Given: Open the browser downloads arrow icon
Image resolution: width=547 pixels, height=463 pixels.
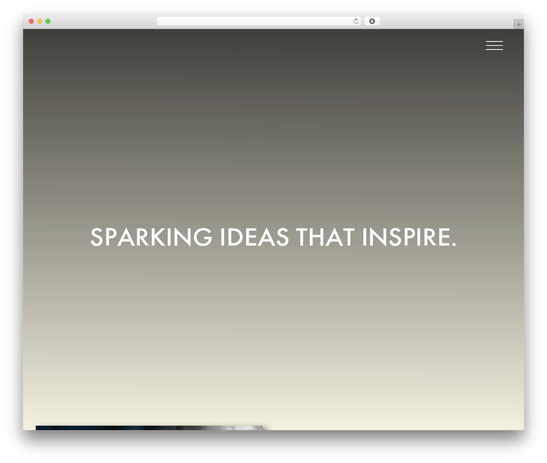Looking at the screenshot, I should tap(372, 21).
